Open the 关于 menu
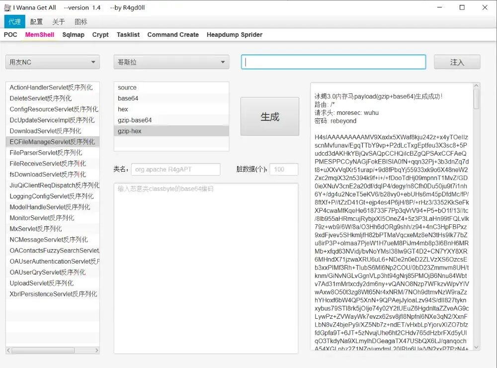Viewport: 497px width, 368px height. 59,21
